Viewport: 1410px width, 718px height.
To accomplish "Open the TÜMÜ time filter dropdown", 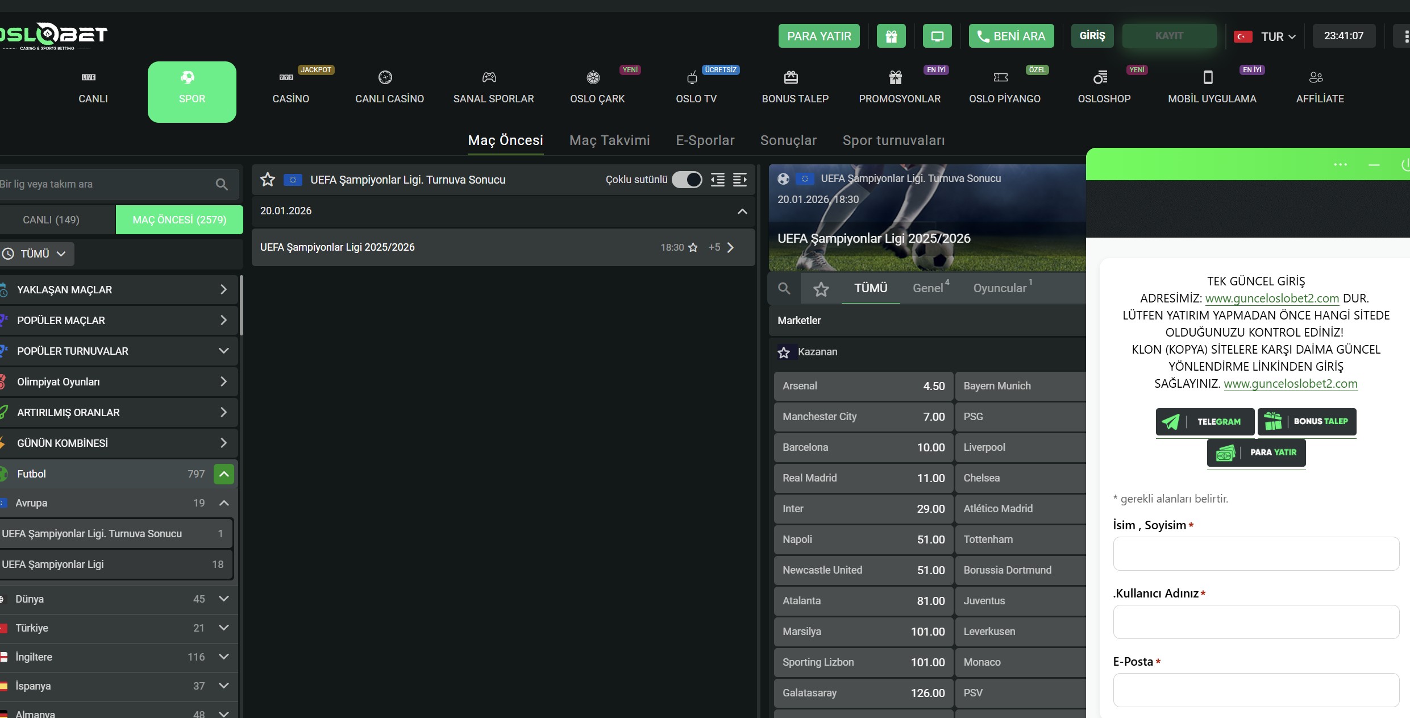I will (x=37, y=254).
